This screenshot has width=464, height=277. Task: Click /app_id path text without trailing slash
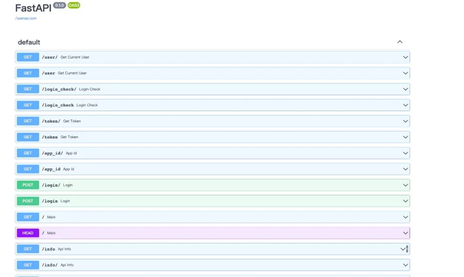tap(51, 169)
